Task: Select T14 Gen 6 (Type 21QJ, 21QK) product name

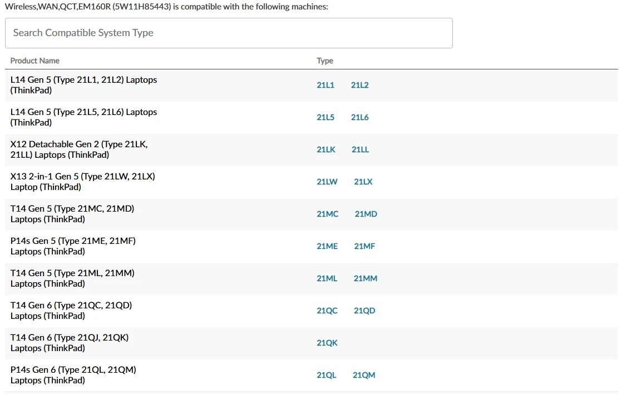Action: 70,343
